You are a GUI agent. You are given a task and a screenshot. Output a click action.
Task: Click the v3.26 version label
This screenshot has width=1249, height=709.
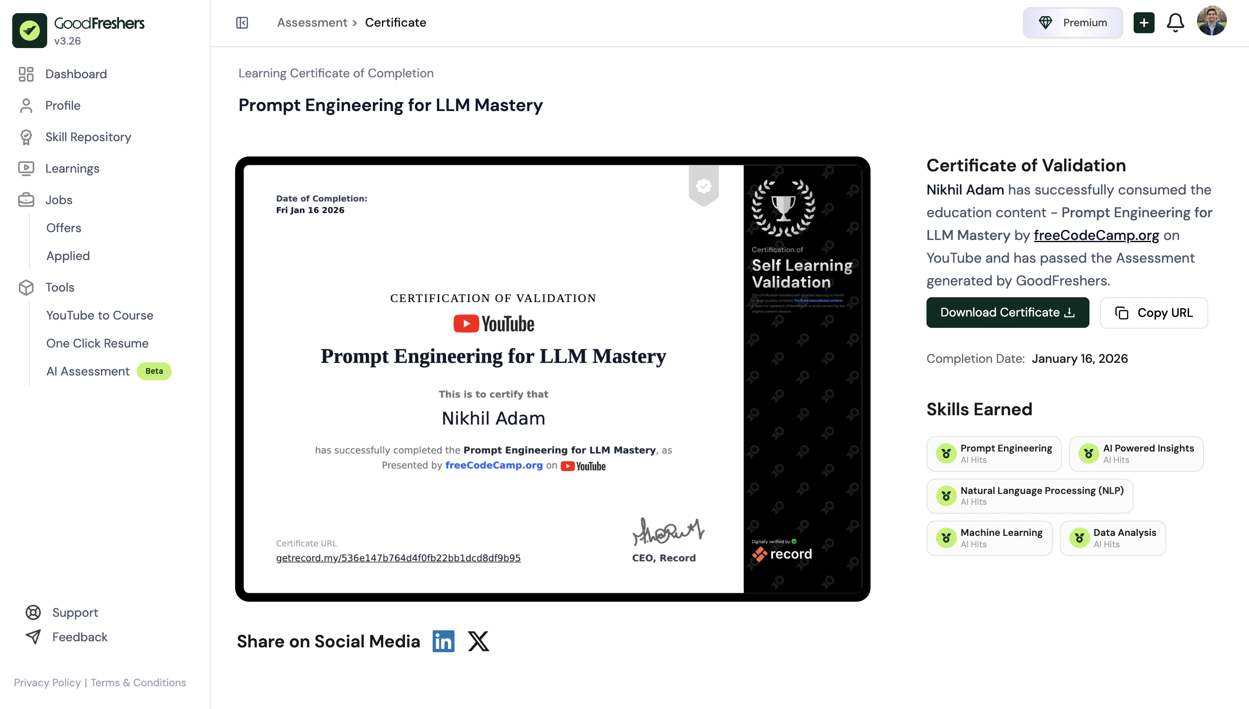[x=67, y=41]
